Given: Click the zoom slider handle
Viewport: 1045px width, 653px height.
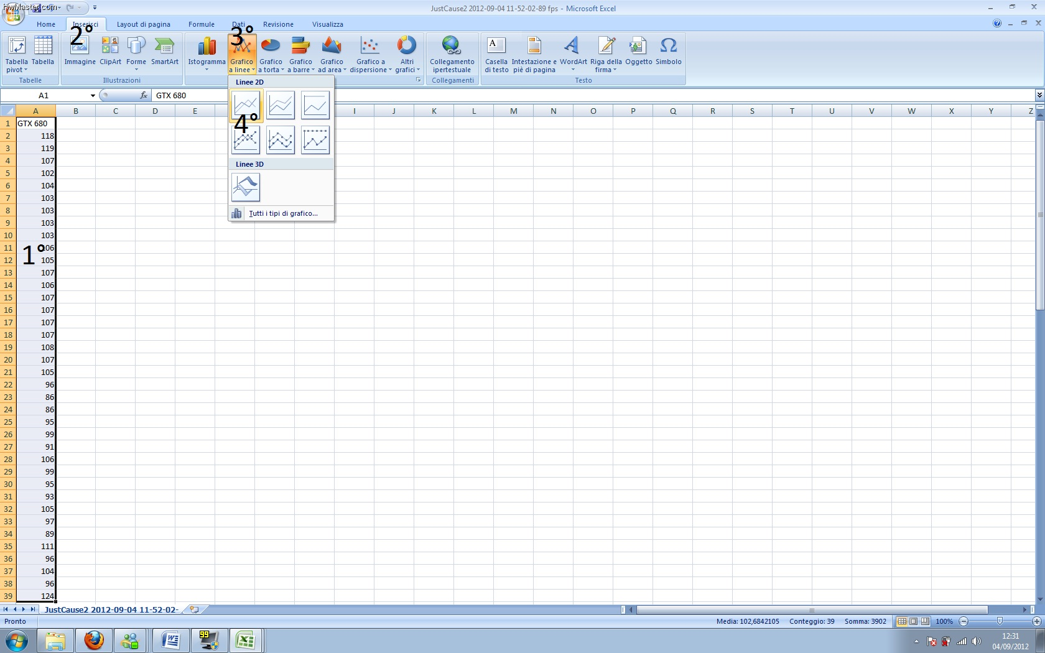Looking at the screenshot, I should [1000, 621].
